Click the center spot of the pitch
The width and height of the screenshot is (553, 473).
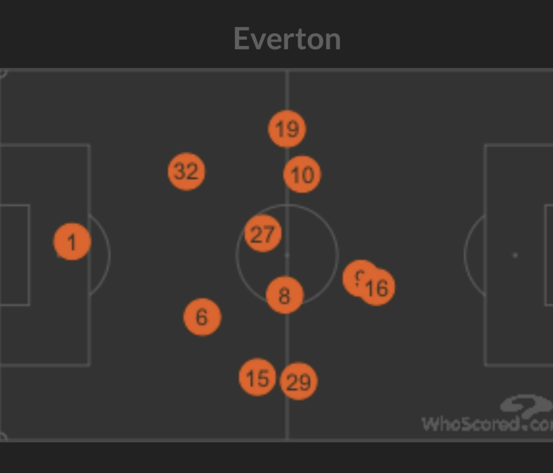(287, 255)
